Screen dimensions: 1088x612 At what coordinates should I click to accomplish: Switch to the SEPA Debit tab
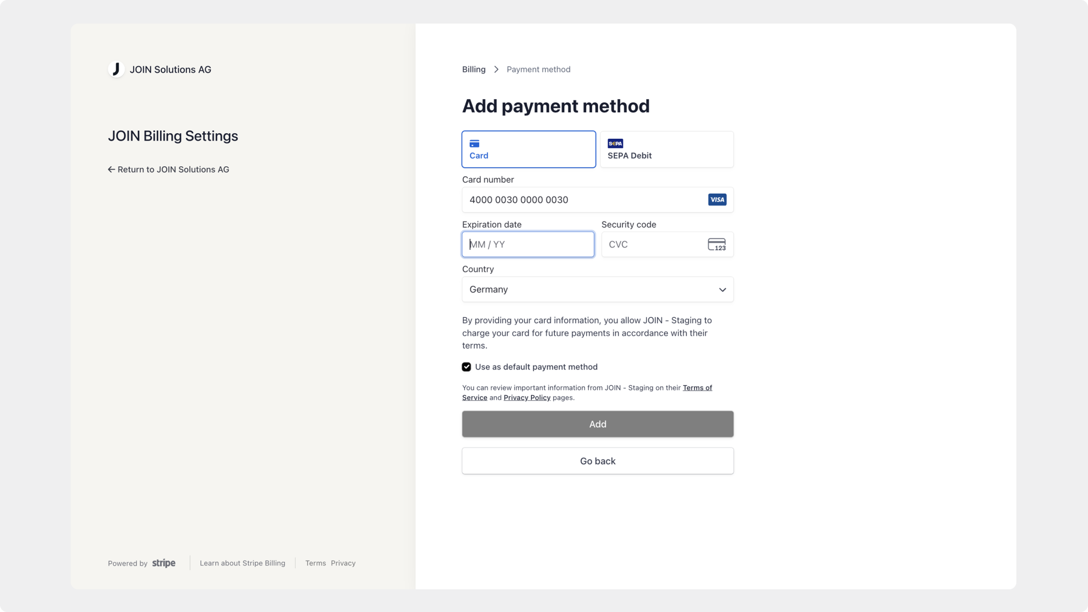pyautogui.click(x=666, y=149)
